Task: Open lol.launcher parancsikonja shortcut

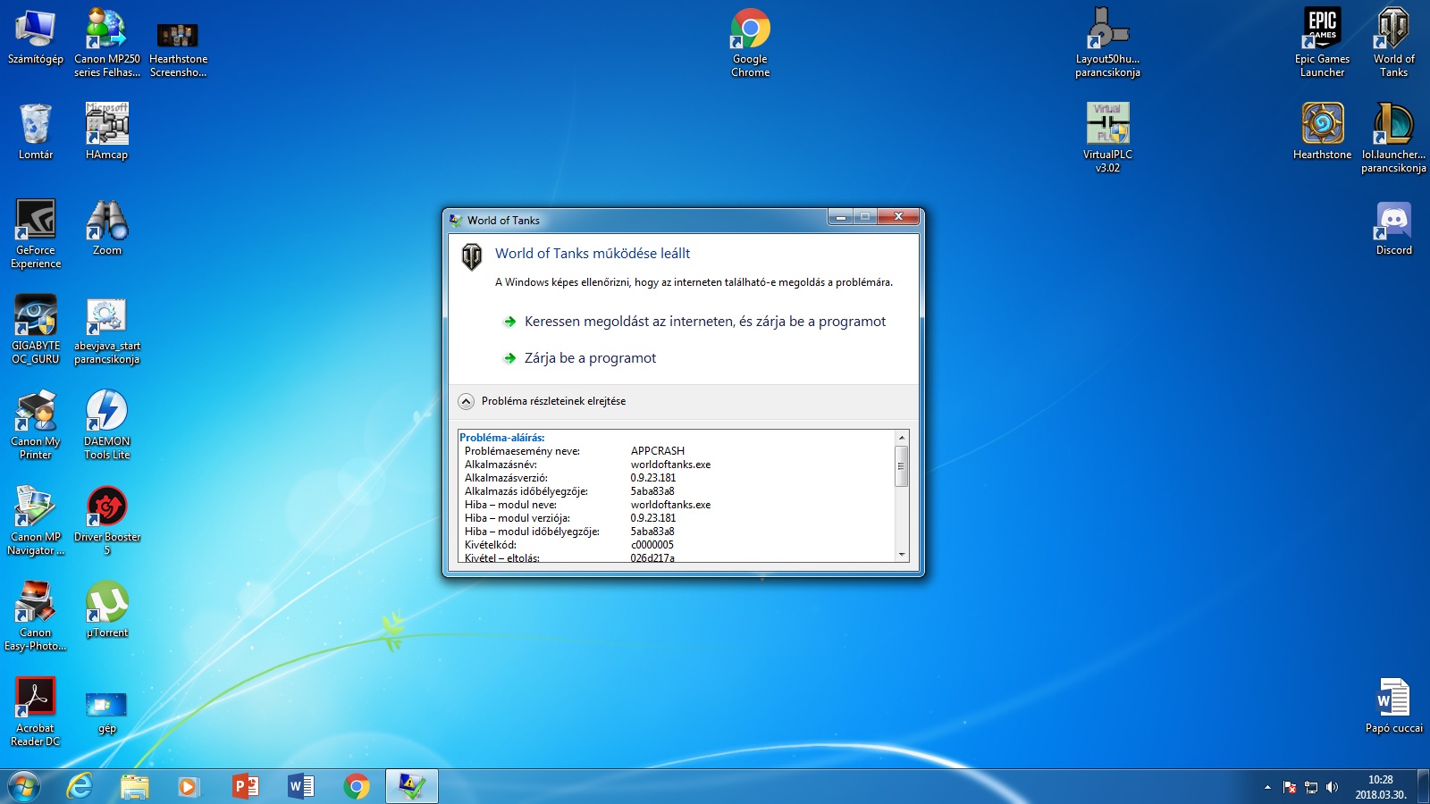Action: [x=1394, y=138]
